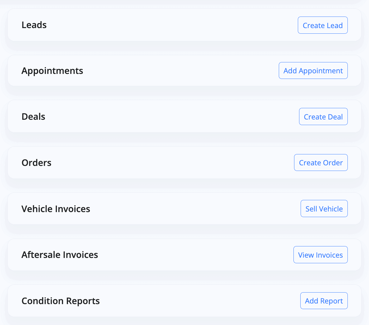
Task: Click the Sell Vehicle button
Action: click(x=324, y=209)
